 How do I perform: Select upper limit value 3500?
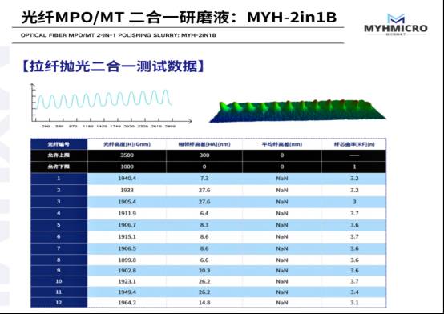127,155
